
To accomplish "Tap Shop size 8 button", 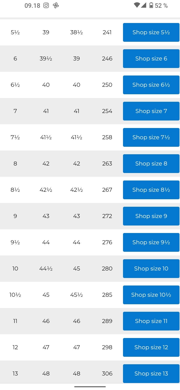I will [151, 163].
